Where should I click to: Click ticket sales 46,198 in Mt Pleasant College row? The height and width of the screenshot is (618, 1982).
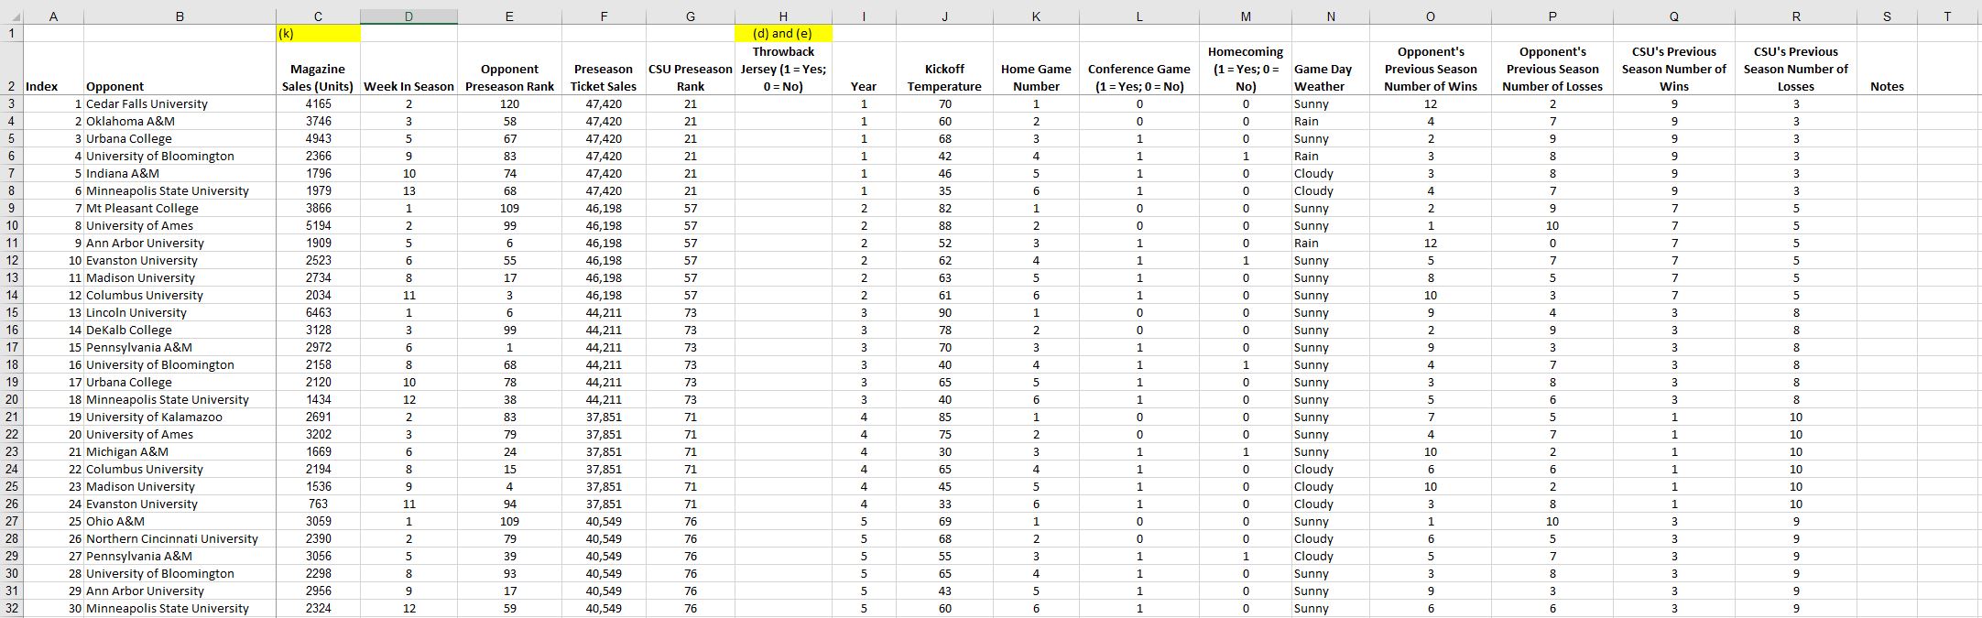pyautogui.click(x=604, y=208)
